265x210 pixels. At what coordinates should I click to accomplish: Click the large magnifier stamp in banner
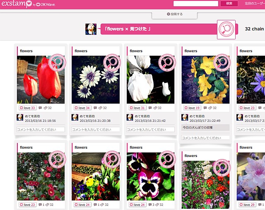point(226,29)
